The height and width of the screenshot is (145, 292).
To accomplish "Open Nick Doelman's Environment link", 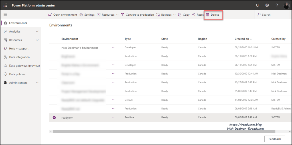I will [80, 48].
